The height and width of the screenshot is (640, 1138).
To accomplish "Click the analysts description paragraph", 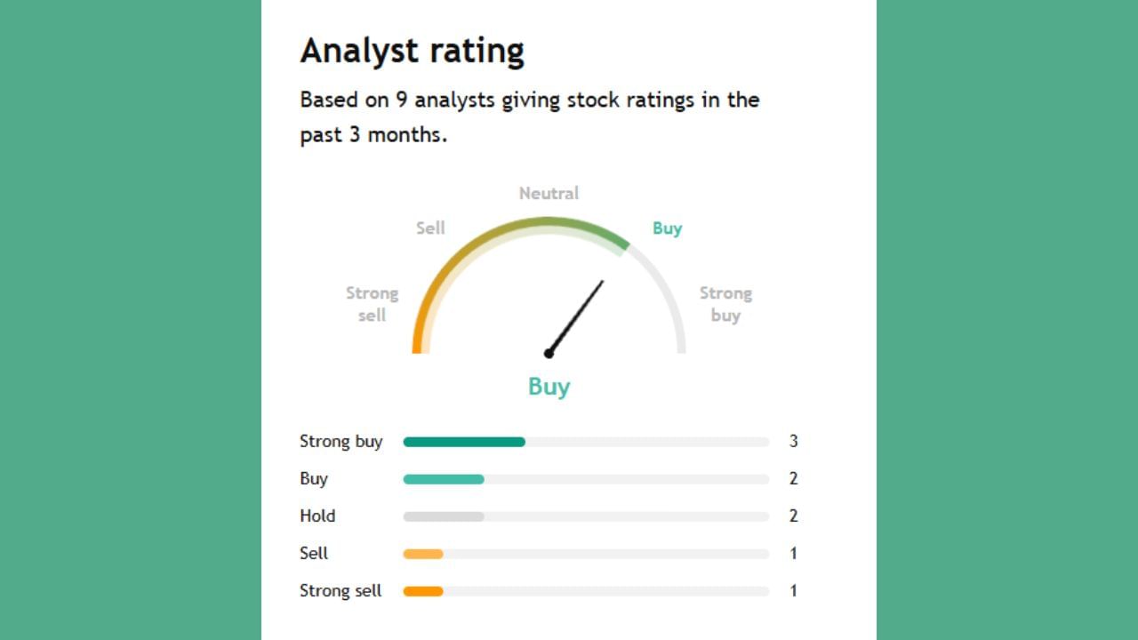I will pos(529,116).
